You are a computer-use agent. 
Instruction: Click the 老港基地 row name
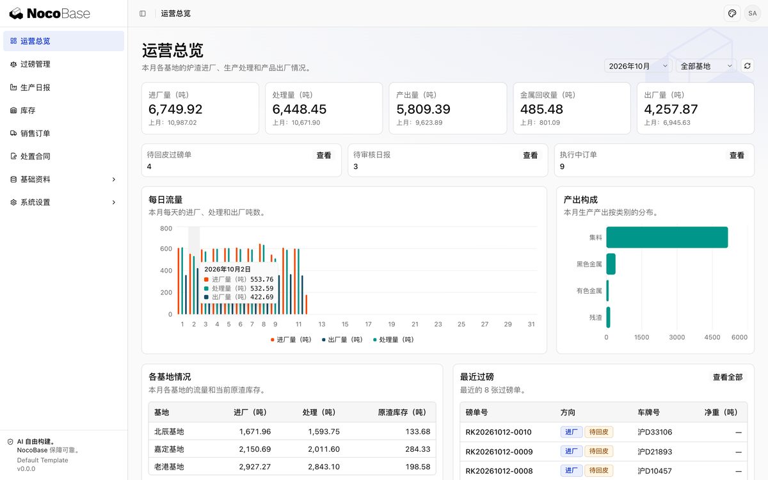[x=169, y=467]
